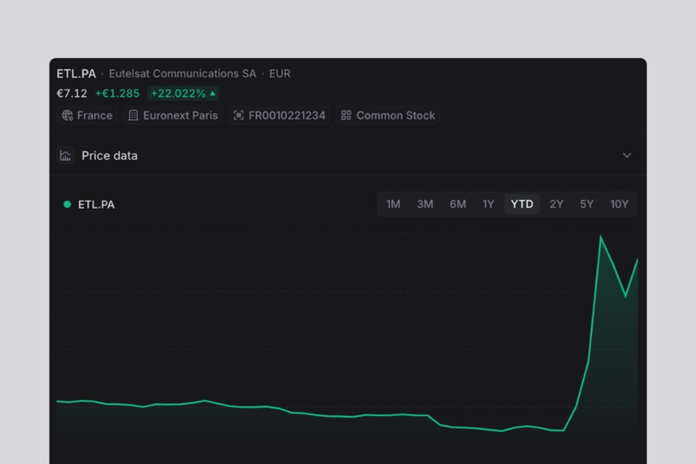696x464 pixels.
Task: Select the 1M time range
Action: tap(393, 204)
